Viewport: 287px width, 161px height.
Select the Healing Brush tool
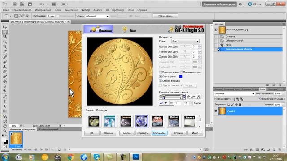point(5,57)
